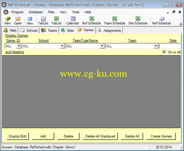Click the toolbar overflow arrow

pyautogui.click(x=181, y=24)
